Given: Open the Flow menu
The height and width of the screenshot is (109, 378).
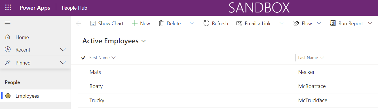Looking at the screenshot, I should point(307,23).
